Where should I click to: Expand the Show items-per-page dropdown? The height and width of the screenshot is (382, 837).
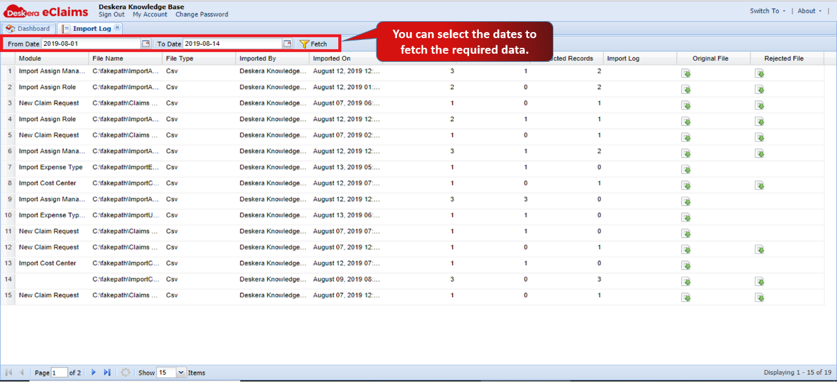[x=181, y=373]
